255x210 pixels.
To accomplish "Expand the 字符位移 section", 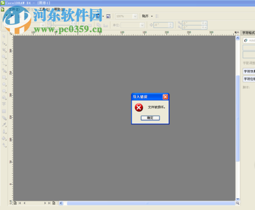I will click(249, 79).
